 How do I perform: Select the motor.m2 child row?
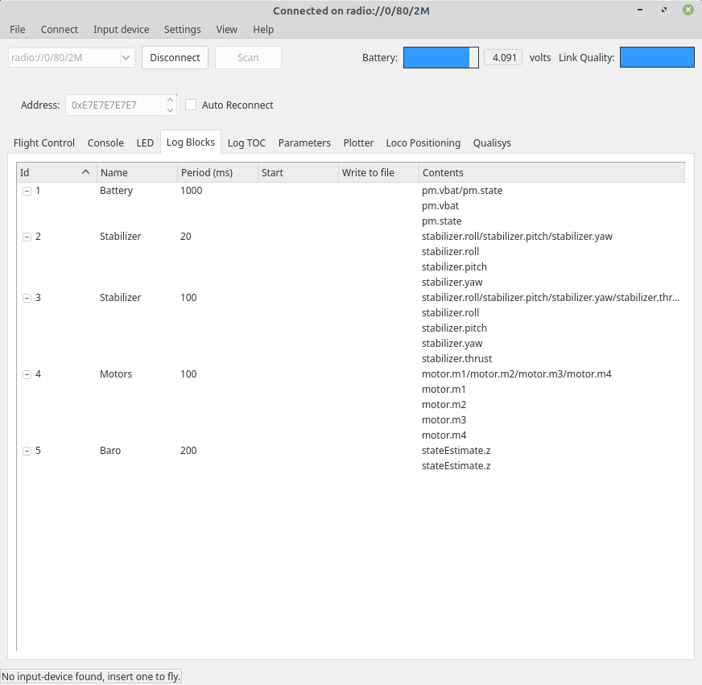coord(444,405)
